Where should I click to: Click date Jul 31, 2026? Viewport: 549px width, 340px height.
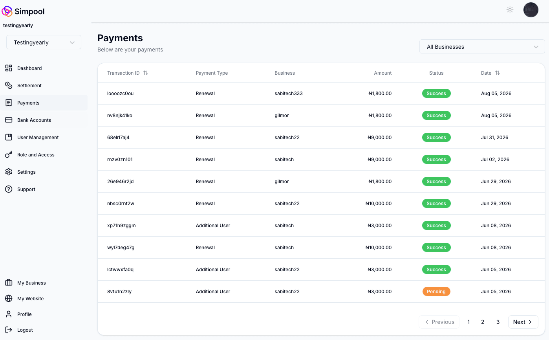point(494,137)
